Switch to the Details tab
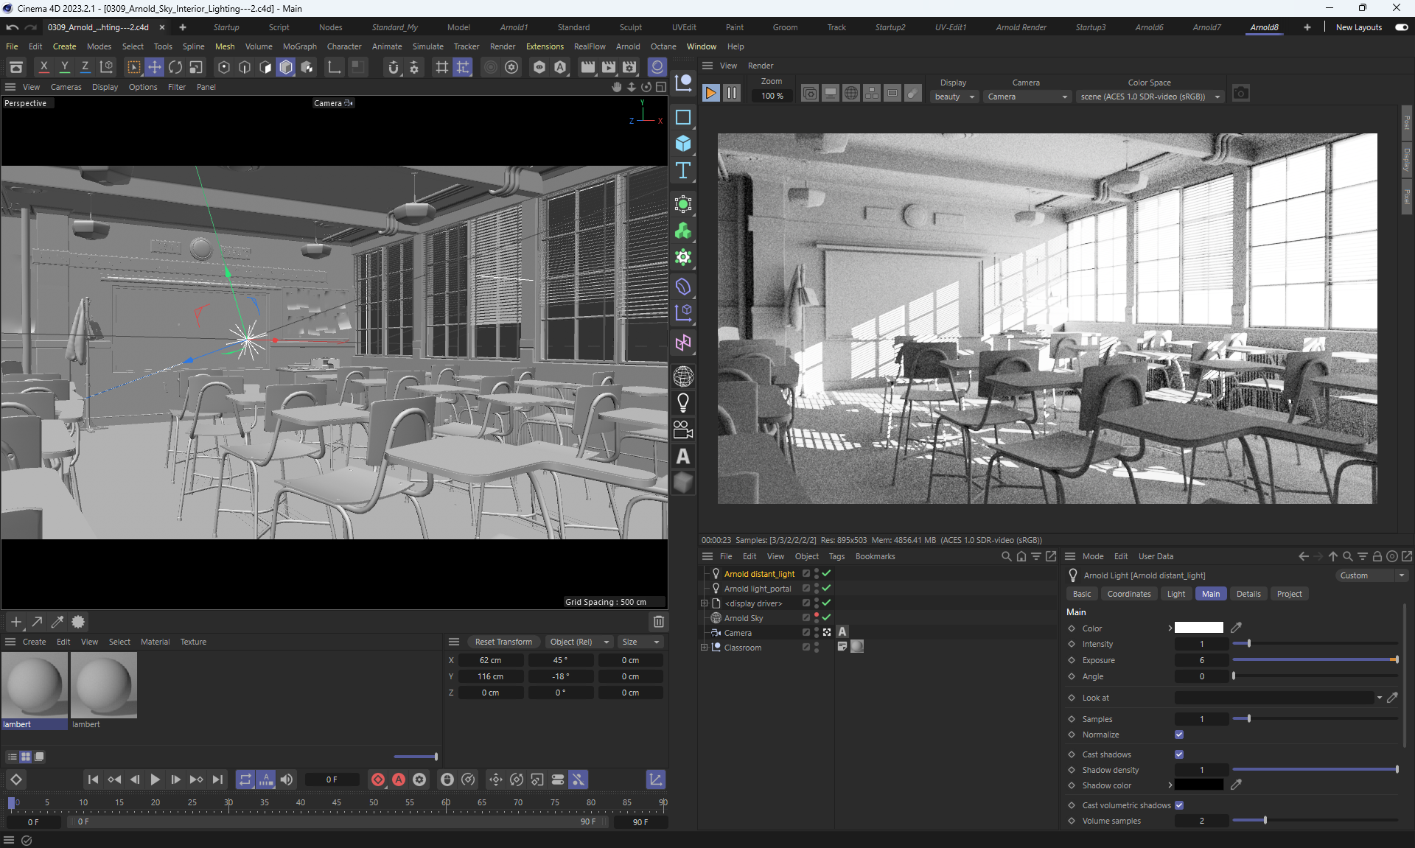Image resolution: width=1415 pixels, height=848 pixels. click(1248, 594)
